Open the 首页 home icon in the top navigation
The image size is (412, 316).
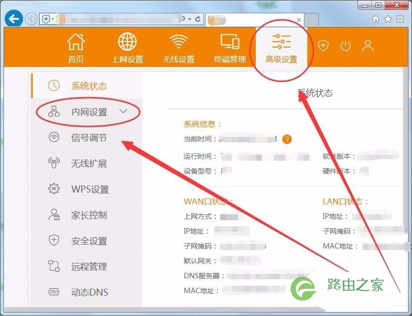coord(76,42)
